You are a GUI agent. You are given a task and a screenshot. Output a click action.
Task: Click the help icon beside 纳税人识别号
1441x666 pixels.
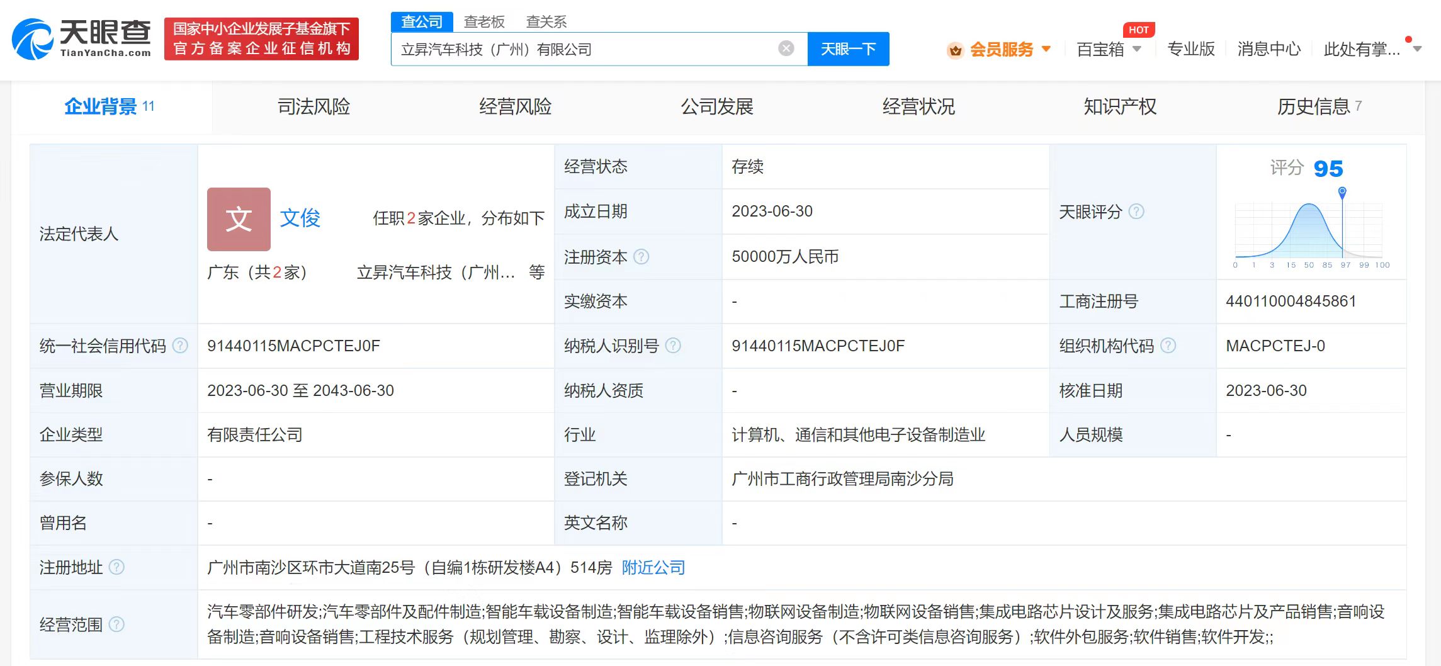pyautogui.click(x=673, y=346)
